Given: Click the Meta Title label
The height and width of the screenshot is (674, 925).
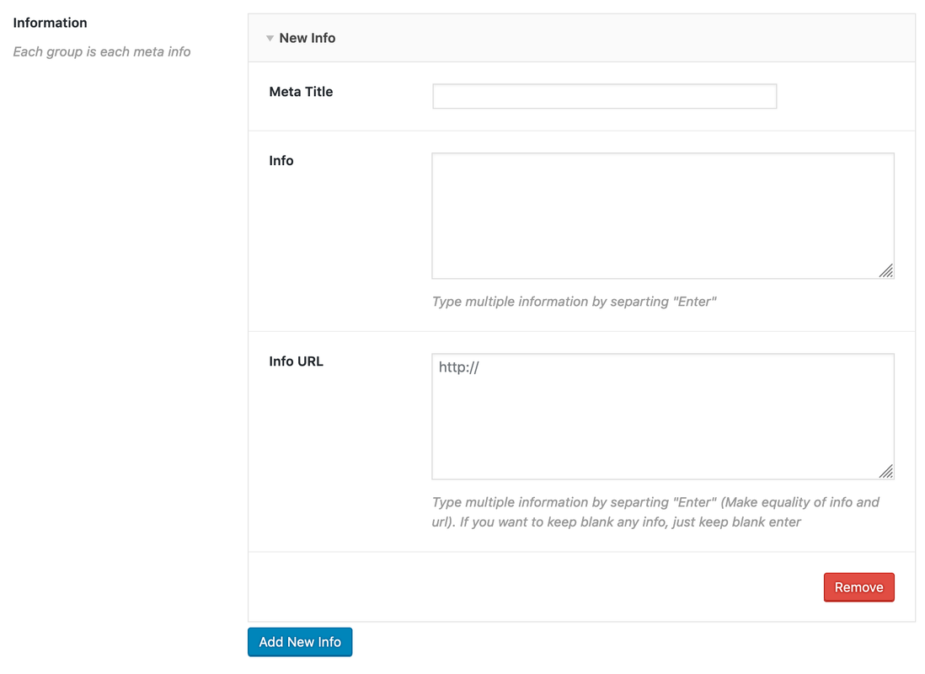Looking at the screenshot, I should click(301, 92).
